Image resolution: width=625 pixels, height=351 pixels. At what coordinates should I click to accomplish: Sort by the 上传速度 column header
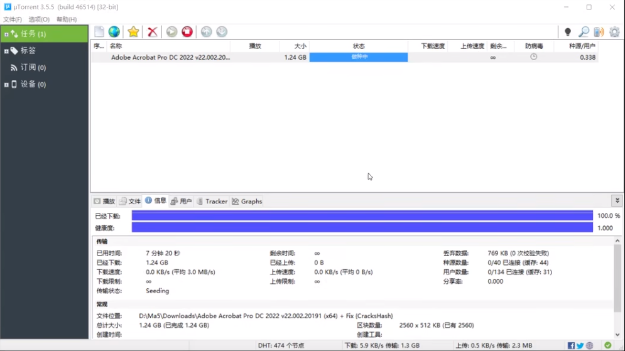tap(467, 46)
